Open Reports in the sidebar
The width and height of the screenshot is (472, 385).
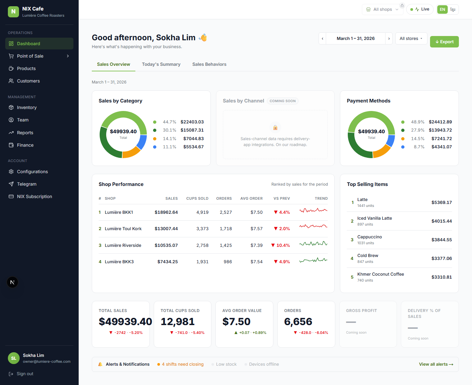pos(39,133)
